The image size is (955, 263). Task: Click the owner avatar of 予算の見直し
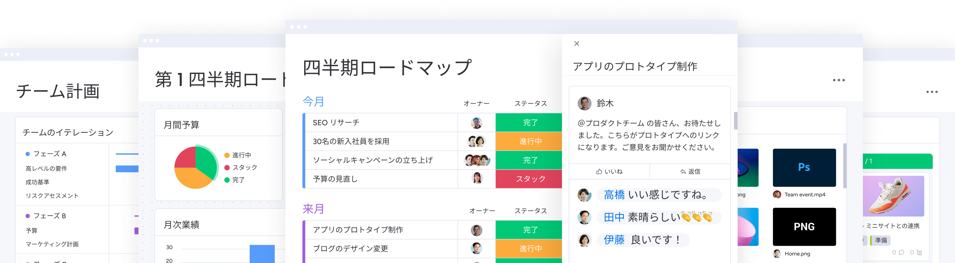click(x=477, y=179)
